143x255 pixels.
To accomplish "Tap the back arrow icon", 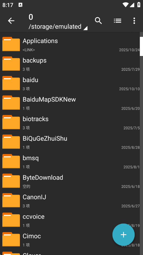I will tap(11, 21).
